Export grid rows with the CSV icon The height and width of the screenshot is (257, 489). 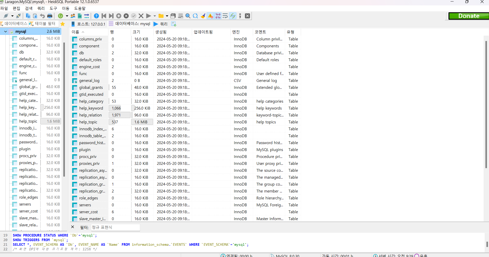coord(80,16)
